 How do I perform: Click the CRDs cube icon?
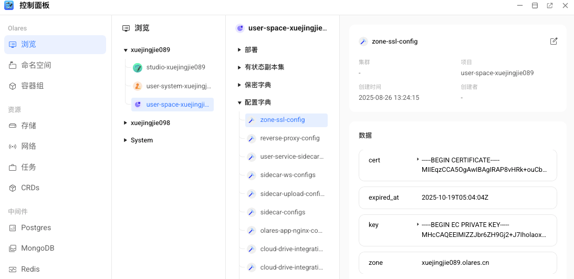(x=12, y=188)
